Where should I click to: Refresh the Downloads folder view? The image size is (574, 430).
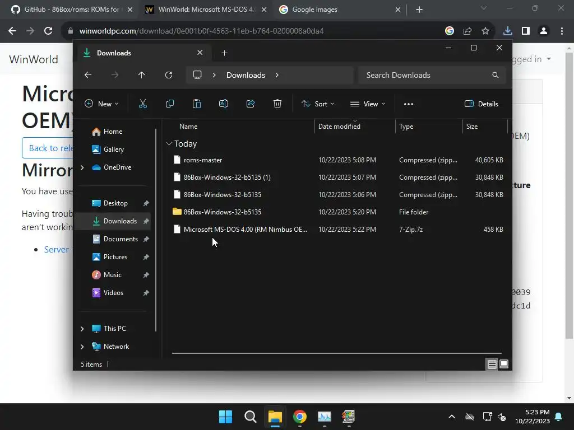click(x=169, y=75)
